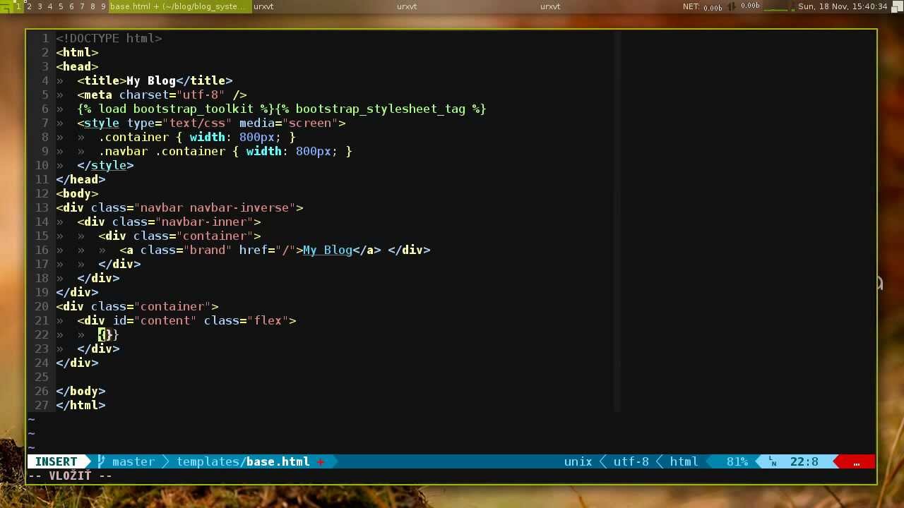The height and width of the screenshot is (508, 904).
Task: Select workspace tag 9
Action: click(x=103, y=6)
